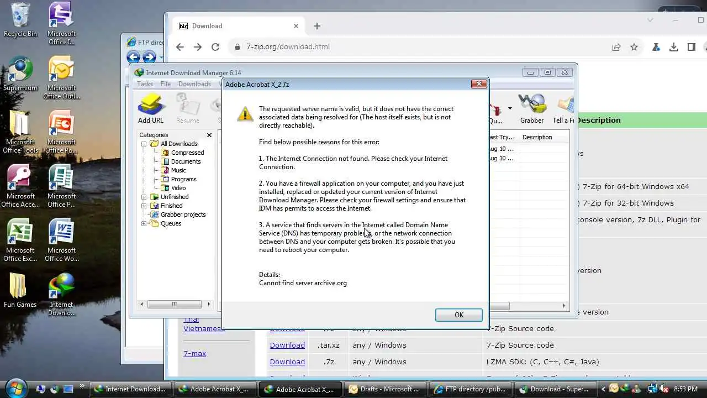The width and height of the screenshot is (707, 398).
Task: Open the Internet Download Manager desktop shortcut
Action: (61, 295)
